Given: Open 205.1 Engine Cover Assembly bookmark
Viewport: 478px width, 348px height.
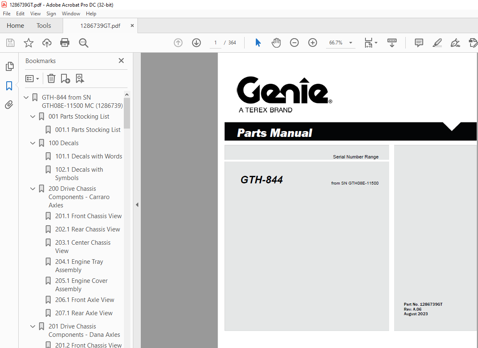Looking at the screenshot, I should coord(81,285).
